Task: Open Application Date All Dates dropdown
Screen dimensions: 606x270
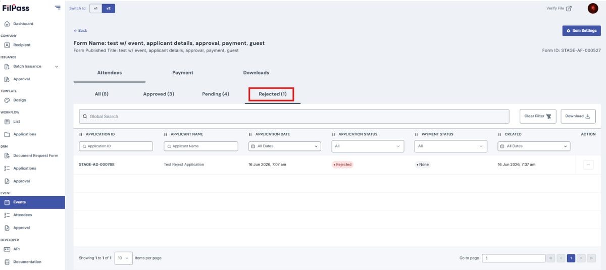Action: click(284, 146)
